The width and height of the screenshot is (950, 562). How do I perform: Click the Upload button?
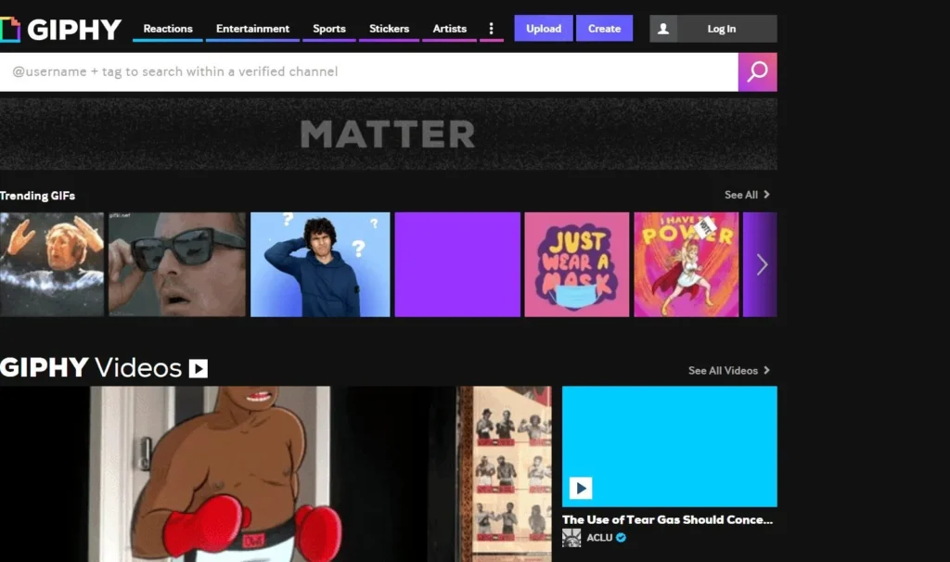[x=544, y=29]
